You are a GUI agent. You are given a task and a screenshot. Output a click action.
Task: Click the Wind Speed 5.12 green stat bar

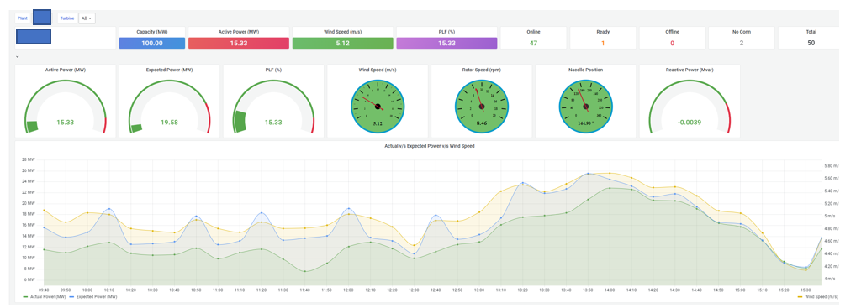tap(343, 43)
